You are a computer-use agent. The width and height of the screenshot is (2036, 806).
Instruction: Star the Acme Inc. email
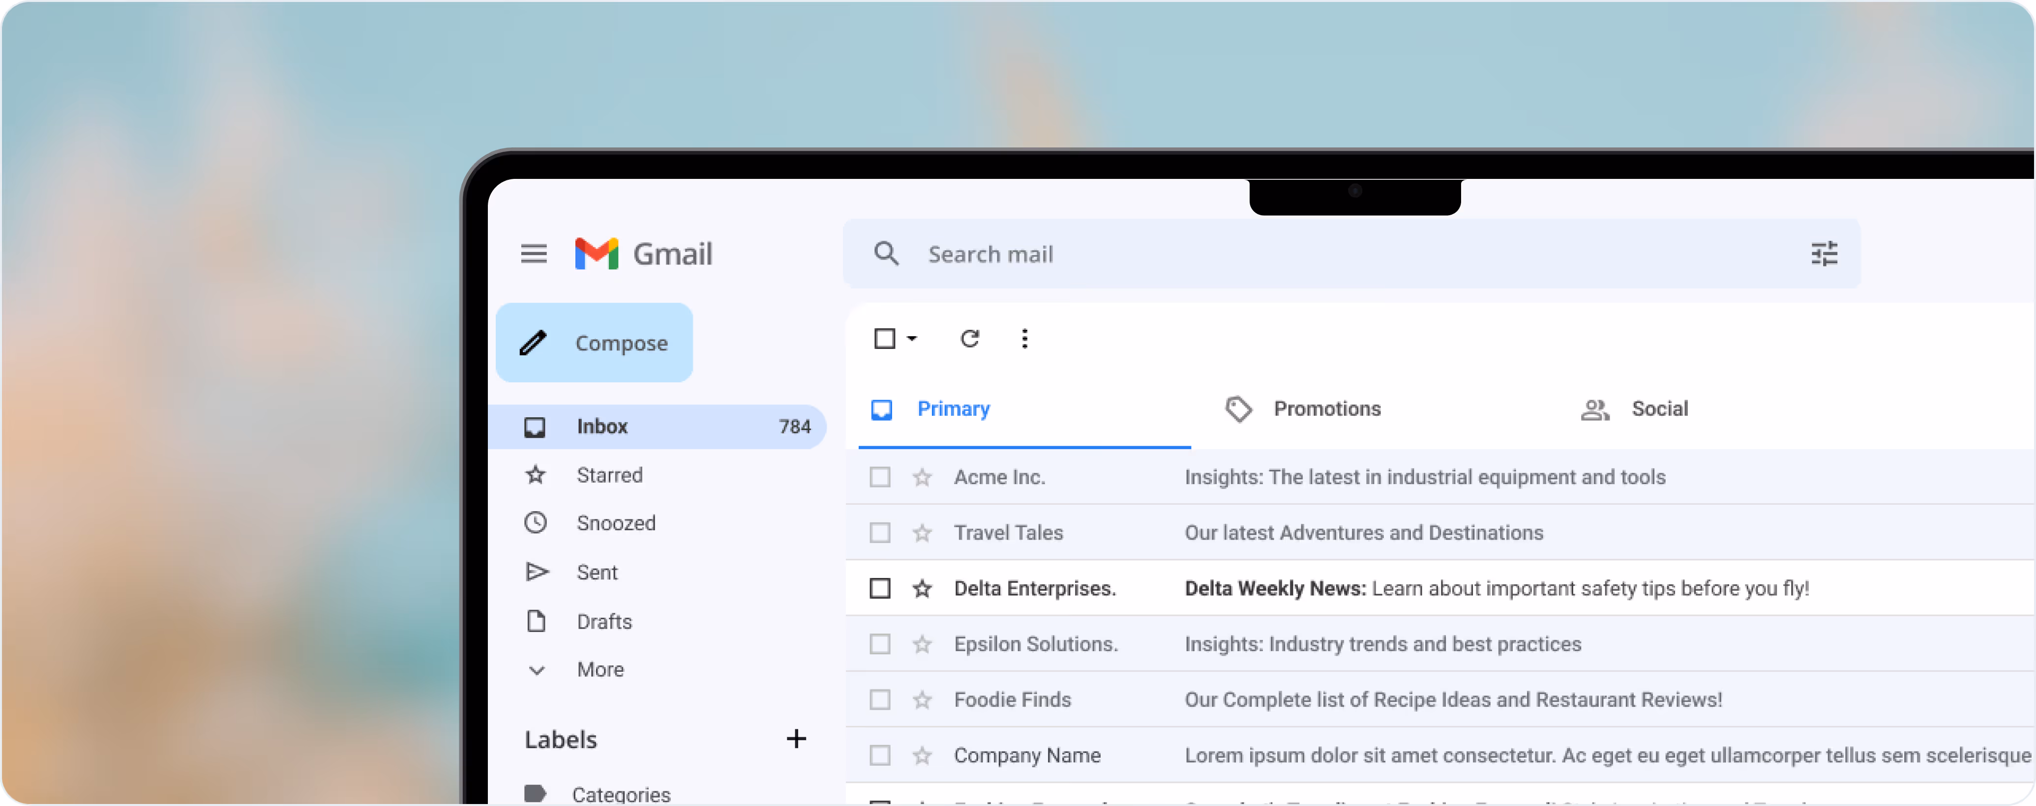click(x=922, y=477)
